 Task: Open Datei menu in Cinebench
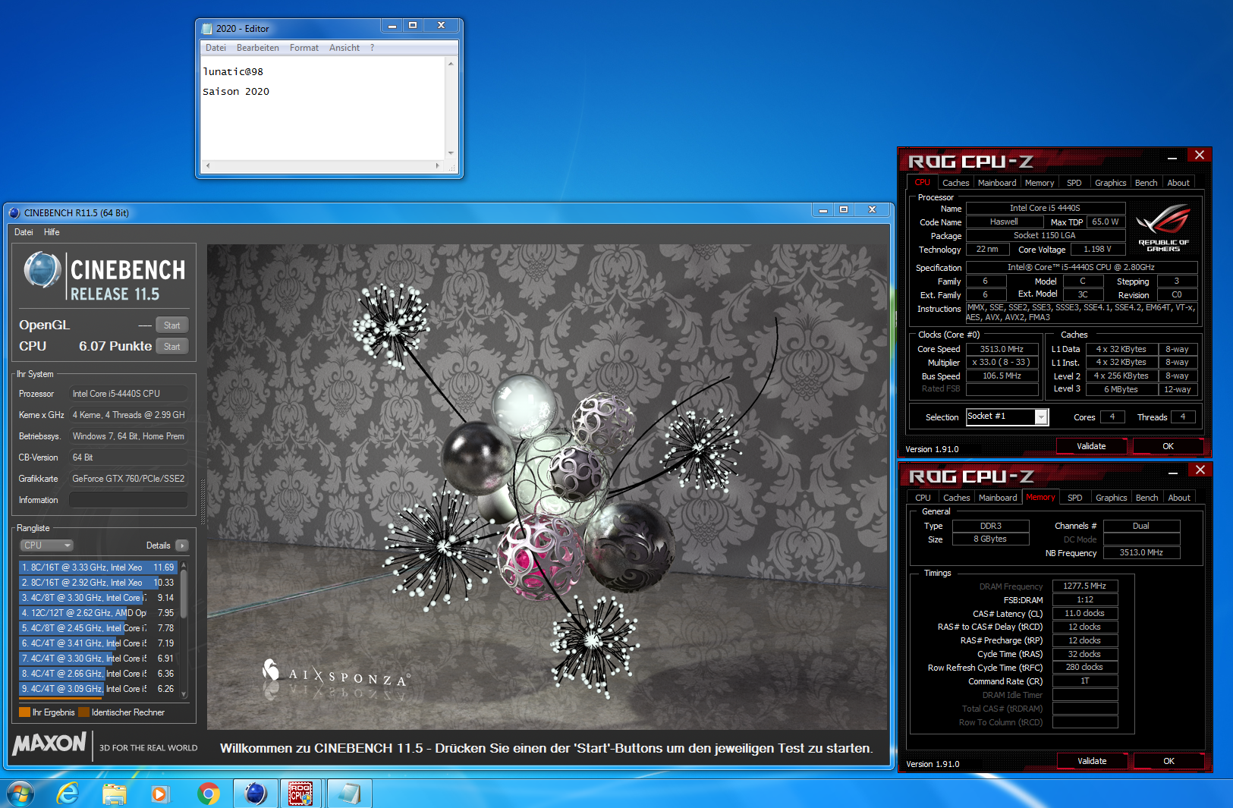click(24, 232)
